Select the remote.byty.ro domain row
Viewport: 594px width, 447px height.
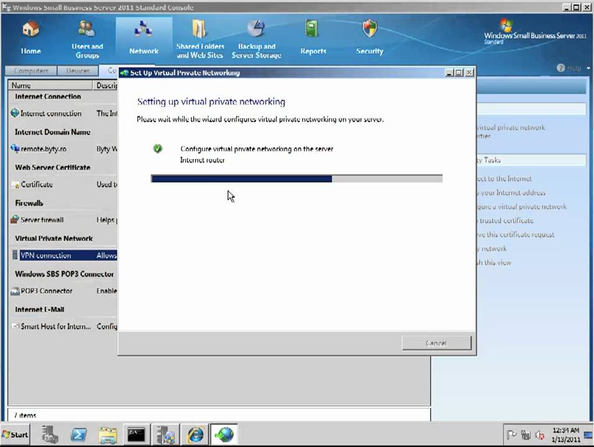point(63,149)
